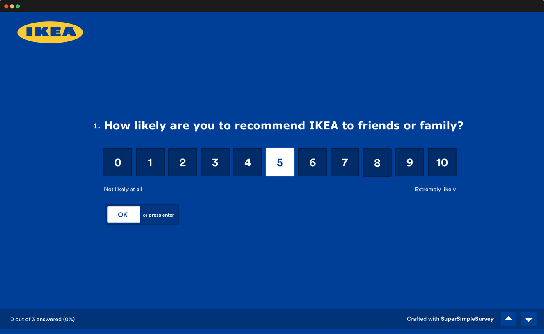The width and height of the screenshot is (544, 334).
Task: Pick rating 8
Action: (x=377, y=163)
